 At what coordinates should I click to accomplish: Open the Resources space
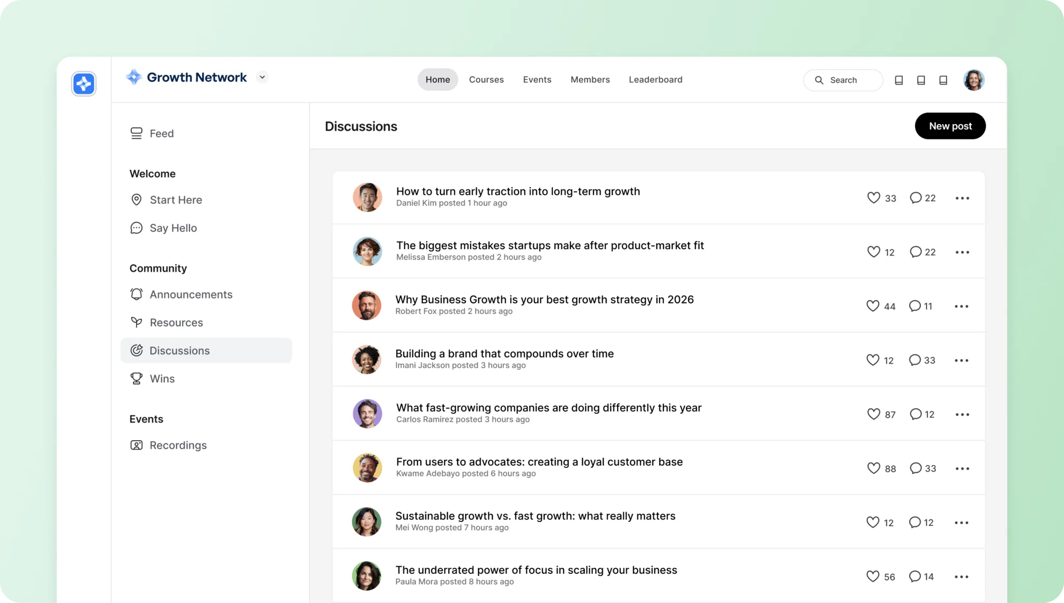tap(167, 323)
